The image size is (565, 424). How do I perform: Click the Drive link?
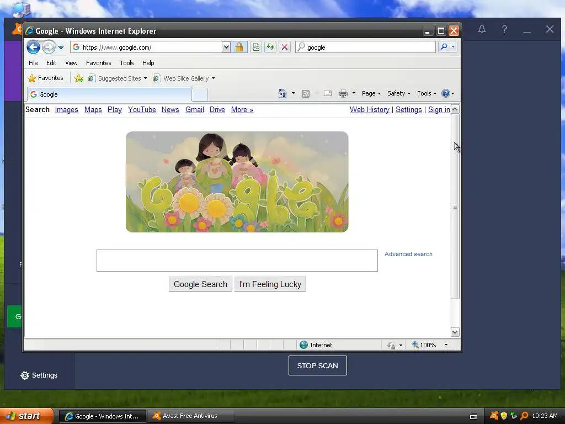217,110
